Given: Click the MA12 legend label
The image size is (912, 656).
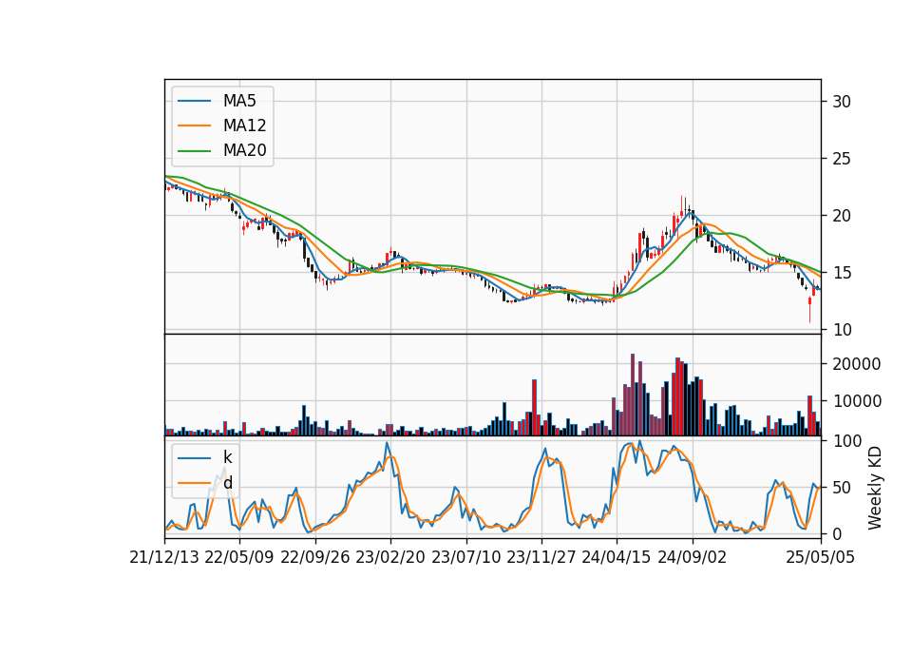Looking at the screenshot, I should (245, 125).
